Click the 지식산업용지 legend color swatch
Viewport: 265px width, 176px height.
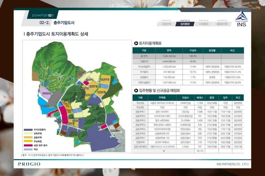point(28,130)
